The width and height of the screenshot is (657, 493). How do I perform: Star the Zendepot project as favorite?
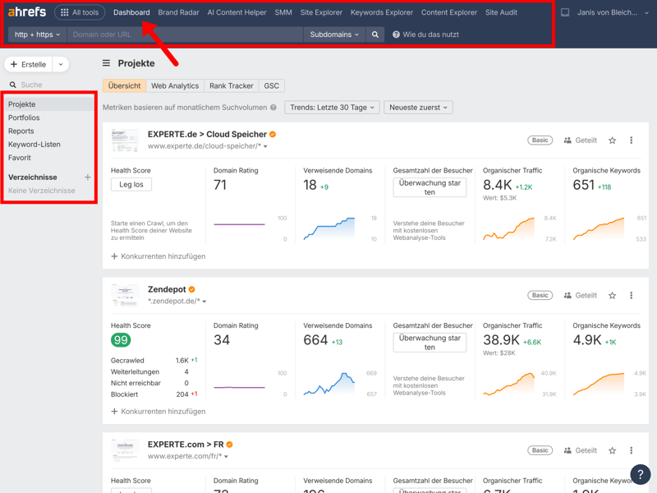coord(612,296)
